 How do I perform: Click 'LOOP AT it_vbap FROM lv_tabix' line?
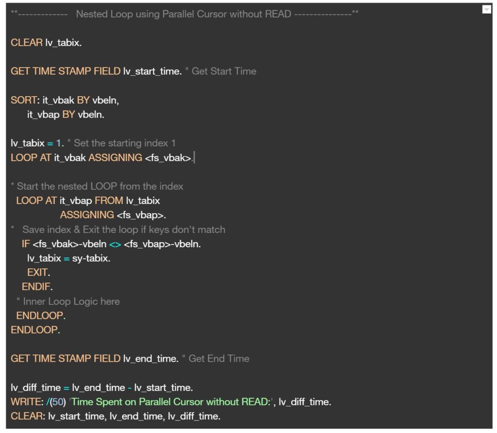88,200
